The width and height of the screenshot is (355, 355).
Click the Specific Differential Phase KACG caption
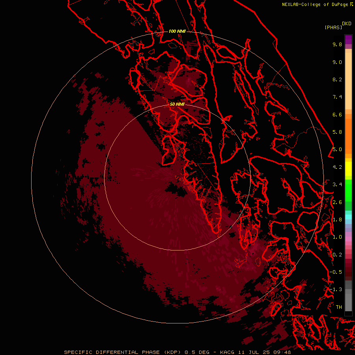[x=177, y=352]
